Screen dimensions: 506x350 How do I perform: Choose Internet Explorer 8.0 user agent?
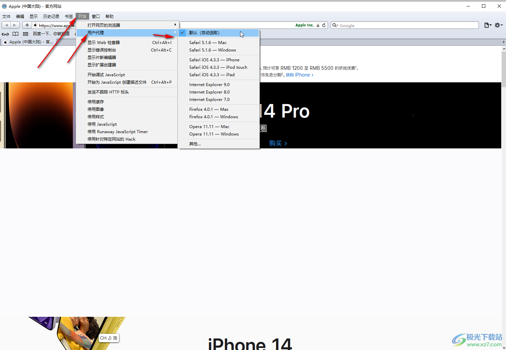pyautogui.click(x=219, y=92)
